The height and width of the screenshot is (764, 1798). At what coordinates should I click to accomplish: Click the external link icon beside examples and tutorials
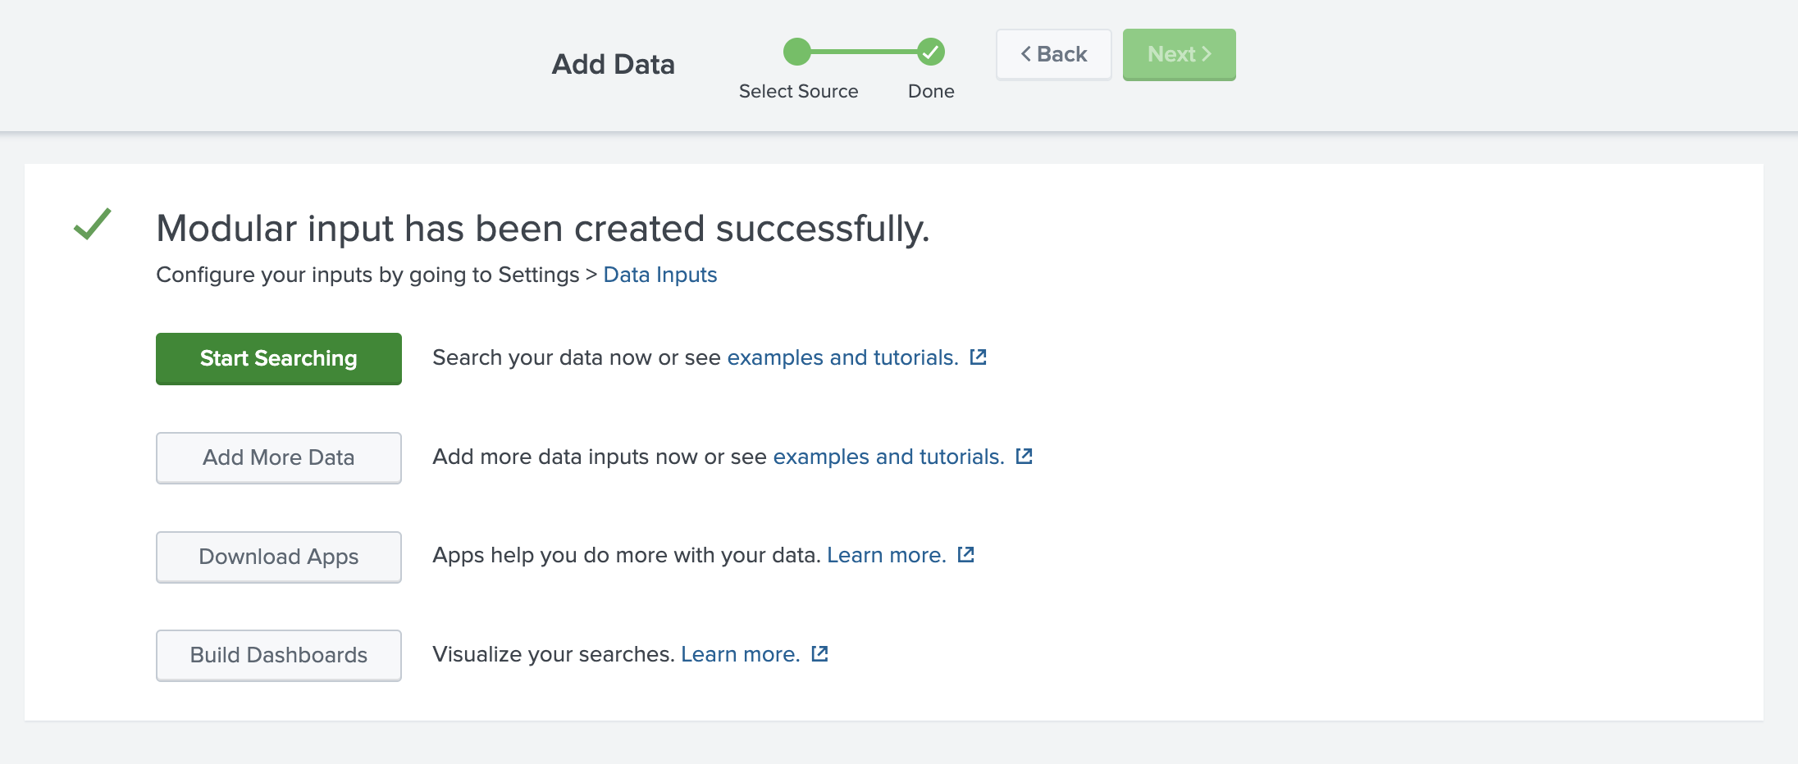click(x=978, y=357)
